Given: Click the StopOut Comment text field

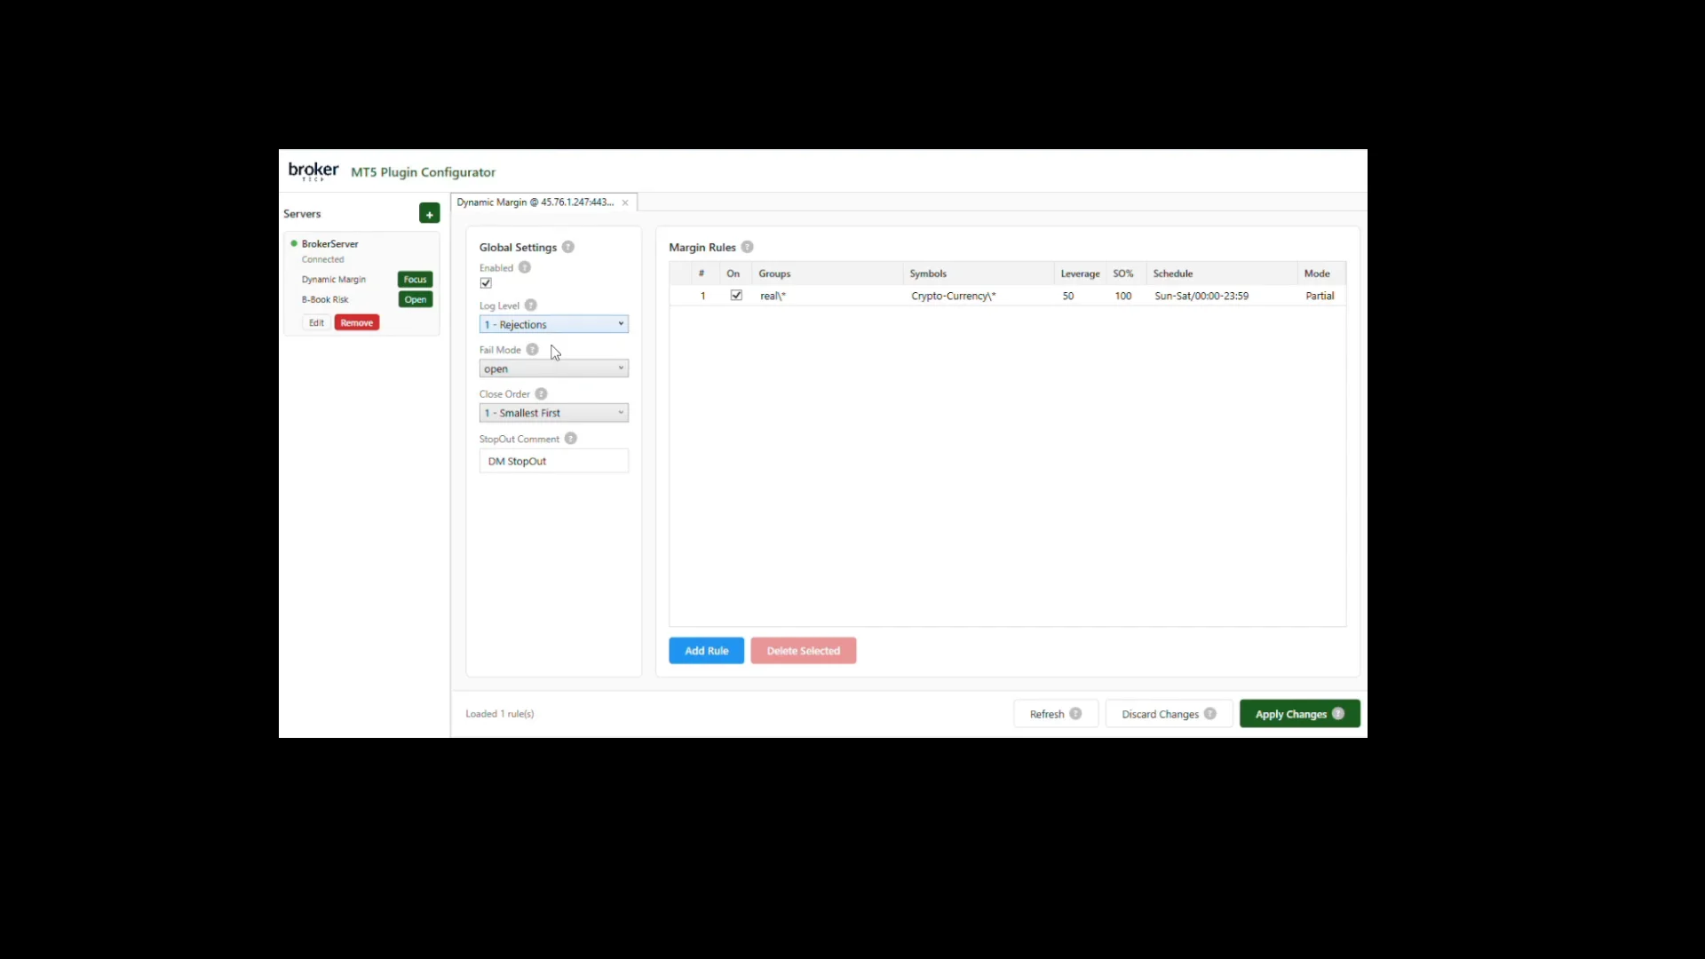Looking at the screenshot, I should [553, 461].
